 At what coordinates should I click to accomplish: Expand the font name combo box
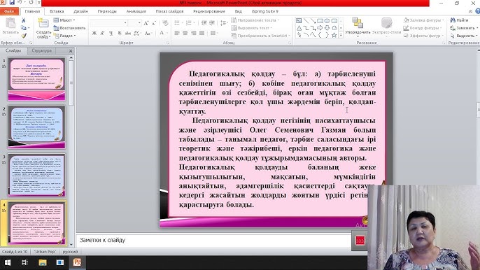125,23
